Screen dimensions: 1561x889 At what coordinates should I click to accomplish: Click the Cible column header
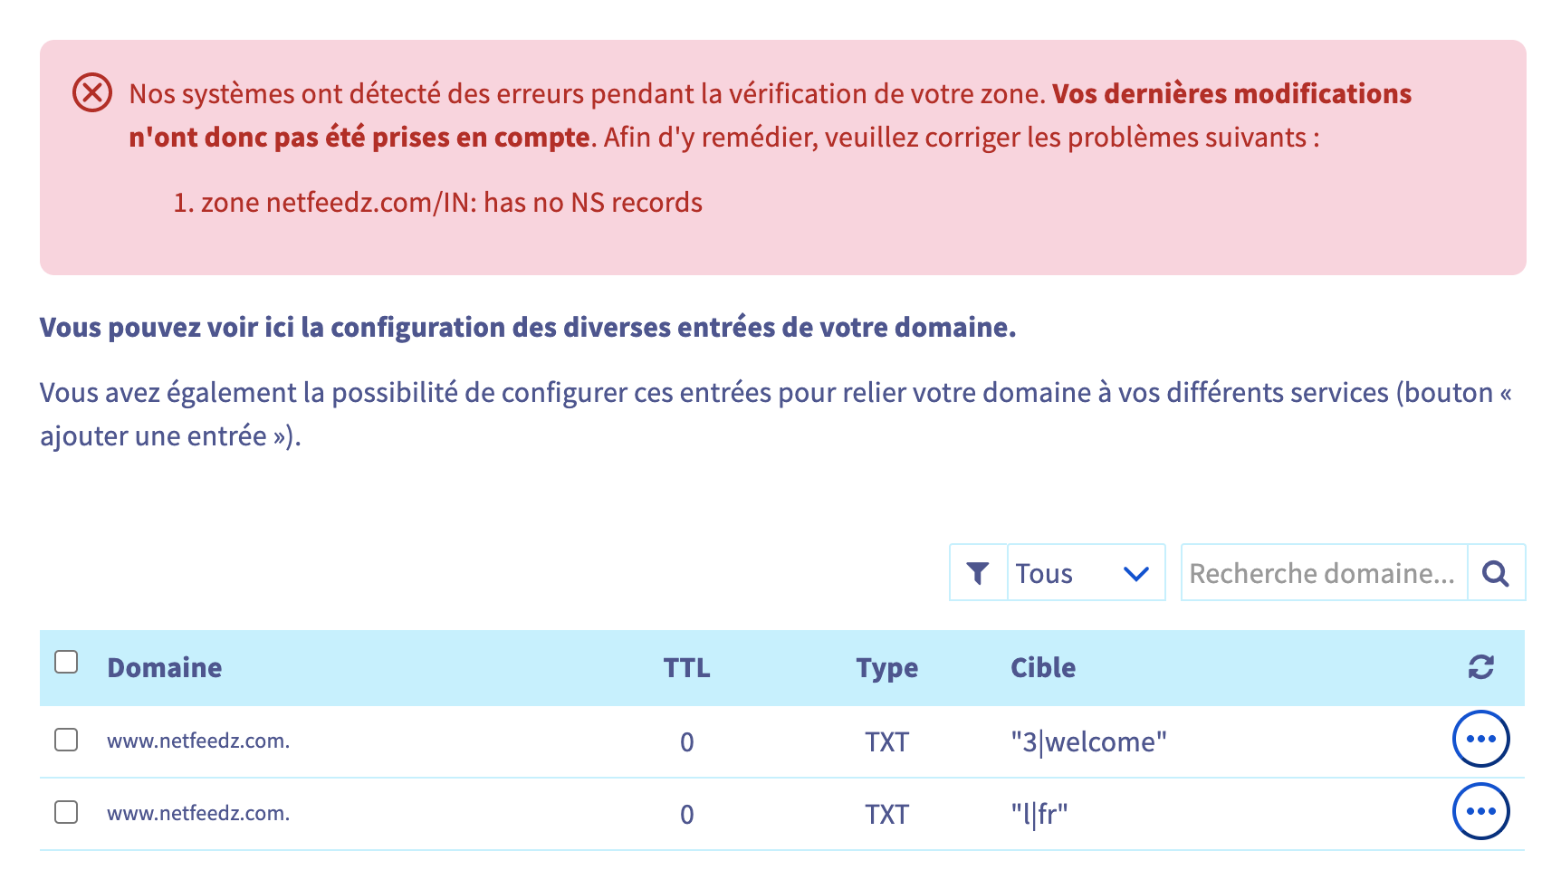[x=1043, y=668]
